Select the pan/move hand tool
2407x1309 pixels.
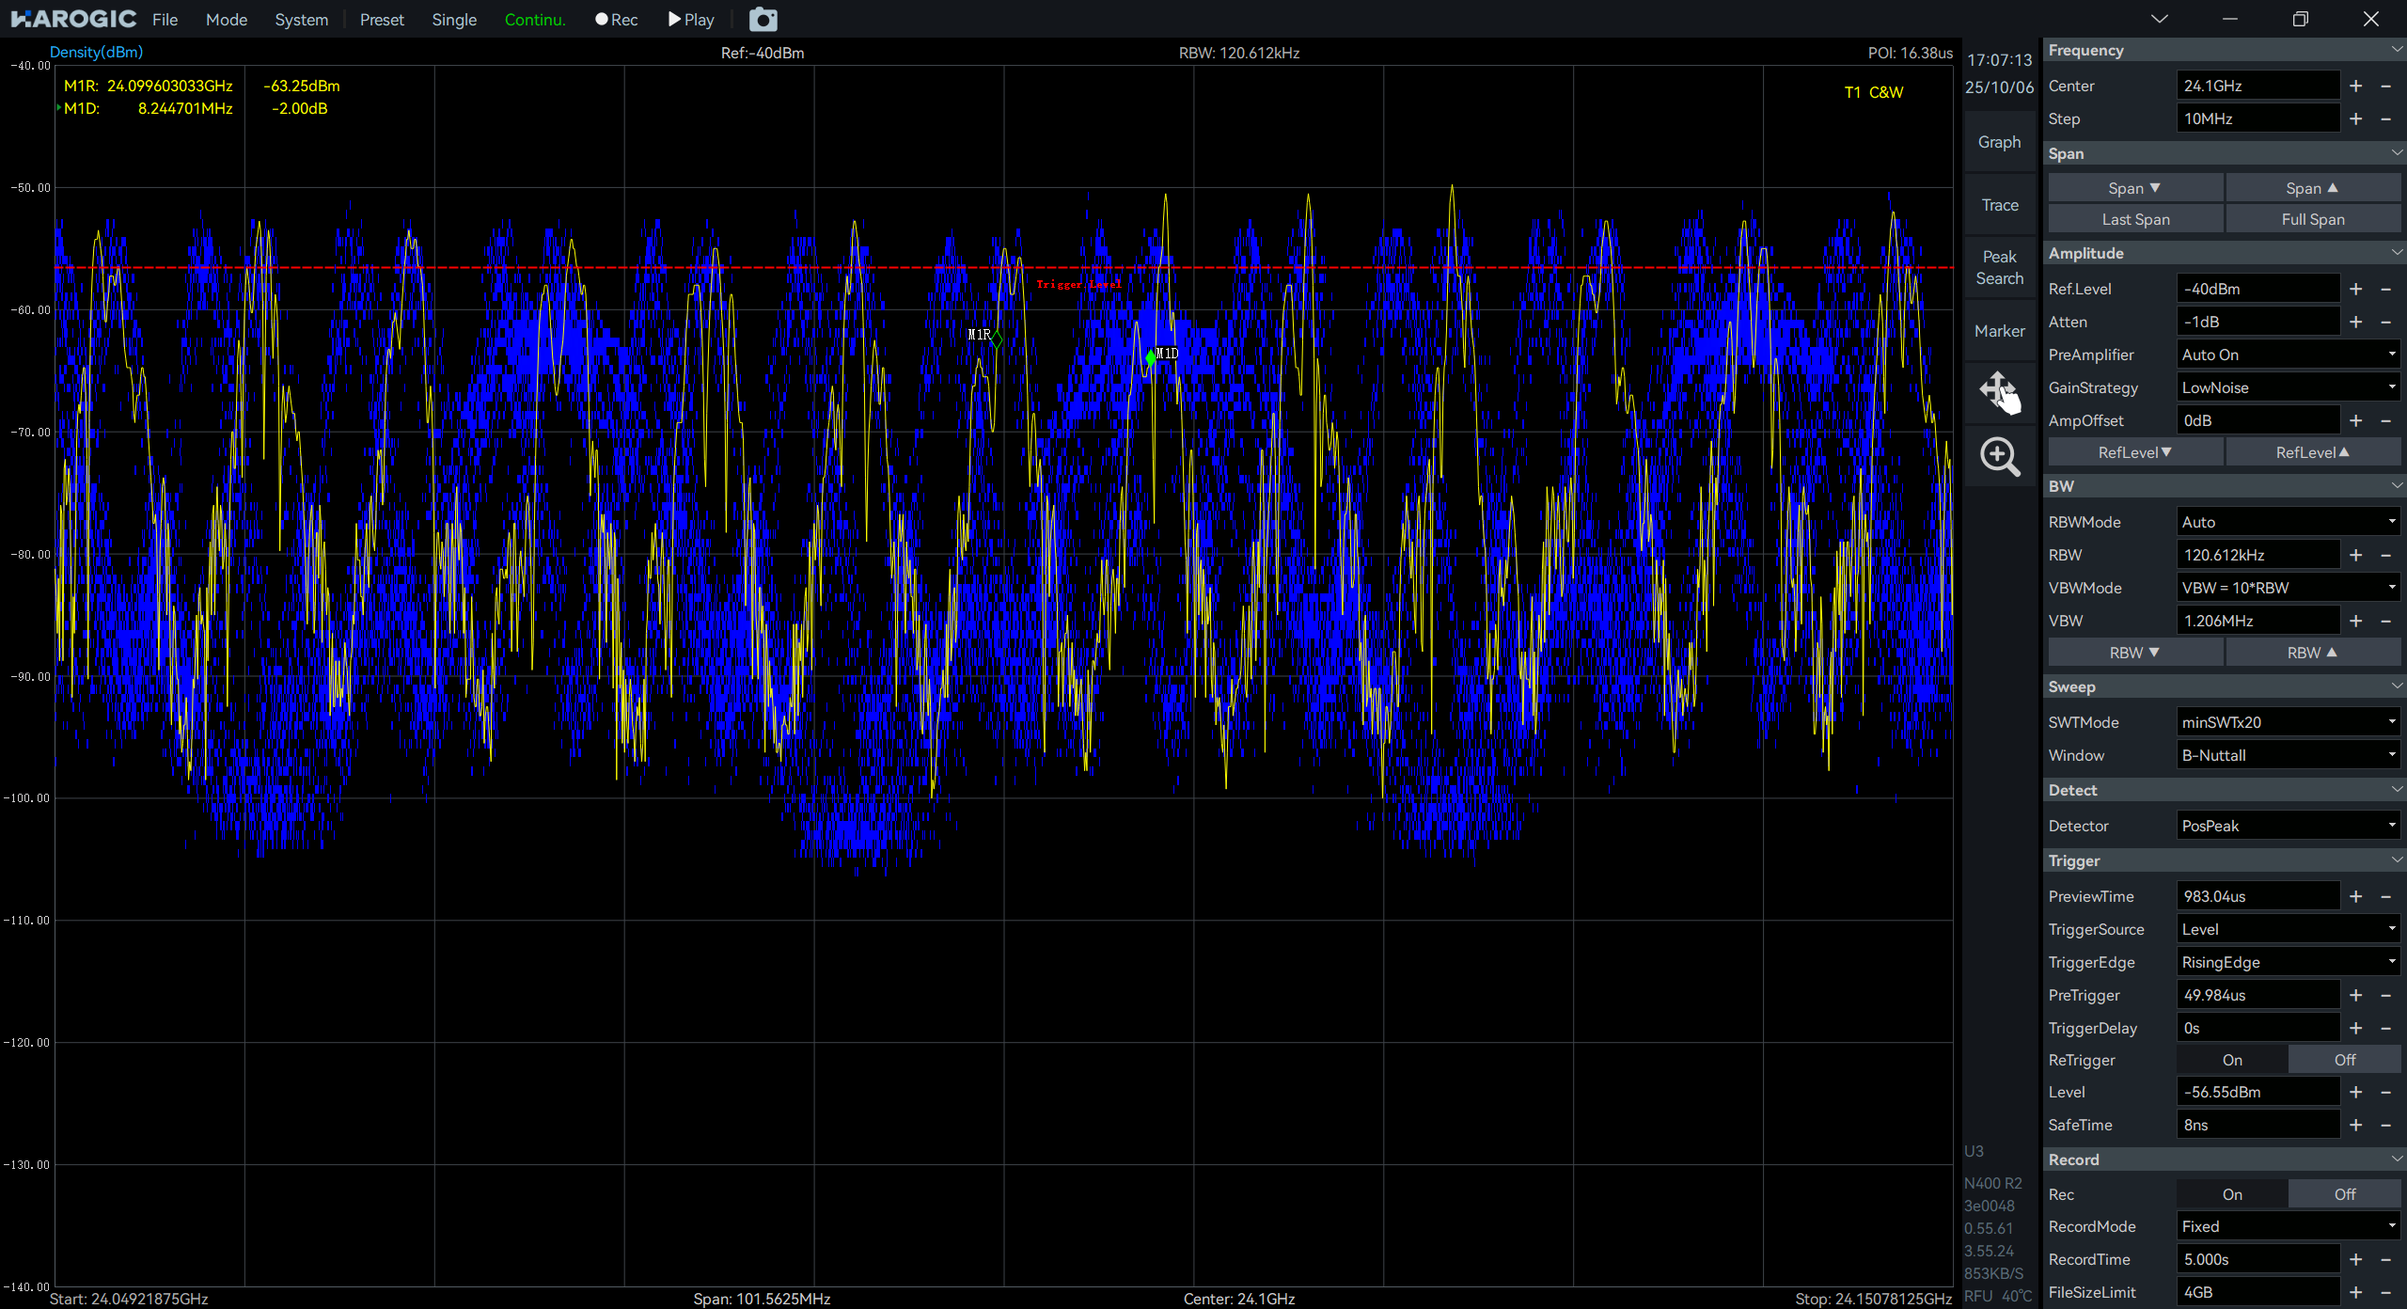pyautogui.click(x=1999, y=391)
